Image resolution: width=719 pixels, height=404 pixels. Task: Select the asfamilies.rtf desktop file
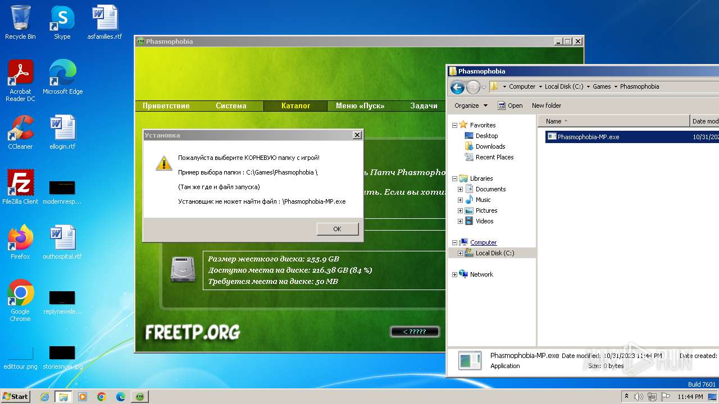(x=104, y=22)
